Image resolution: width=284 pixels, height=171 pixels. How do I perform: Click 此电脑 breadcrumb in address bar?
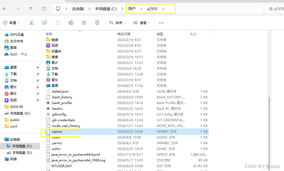pyautogui.click(x=78, y=9)
